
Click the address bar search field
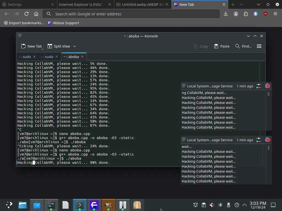pyautogui.click(x=131, y=14)
